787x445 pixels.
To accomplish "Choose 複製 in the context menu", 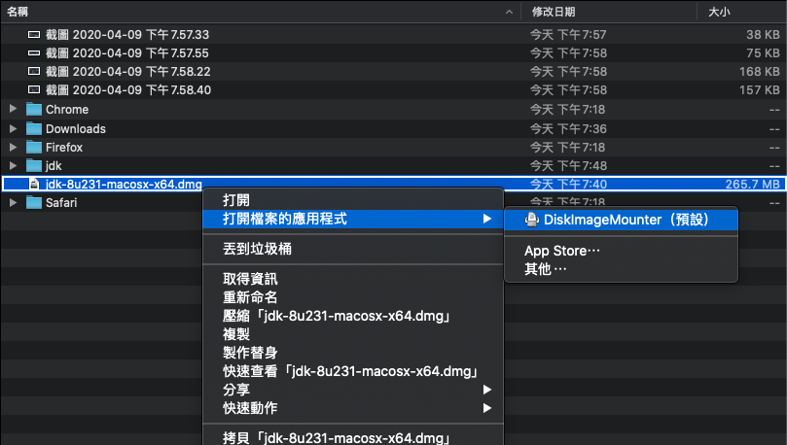I will 353,334.
